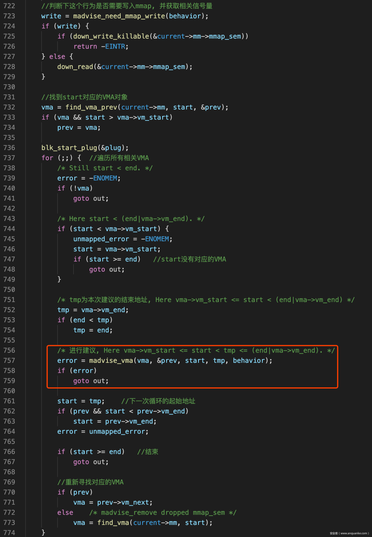The height and width of the screenshot is (537, 372).
Task: Click 'error = -ENOMEM;' on line 739
Action: [89, 178]
